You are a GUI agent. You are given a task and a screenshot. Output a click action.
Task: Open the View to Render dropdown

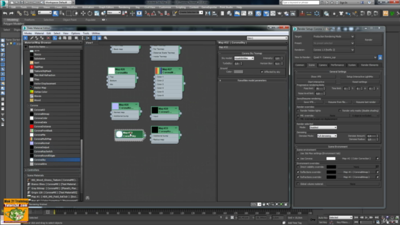344,57
